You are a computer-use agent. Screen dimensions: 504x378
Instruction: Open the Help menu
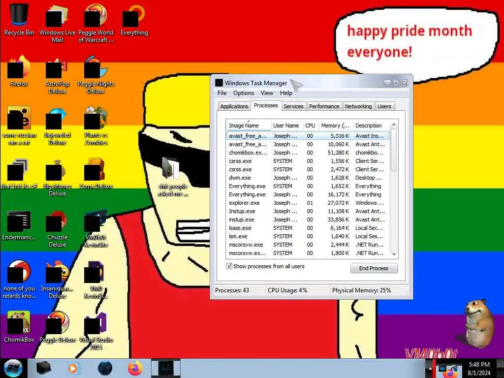tap(286, 93)
